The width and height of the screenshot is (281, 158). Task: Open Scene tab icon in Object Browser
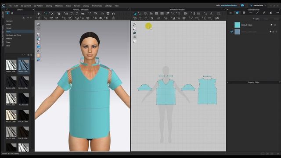231,13
